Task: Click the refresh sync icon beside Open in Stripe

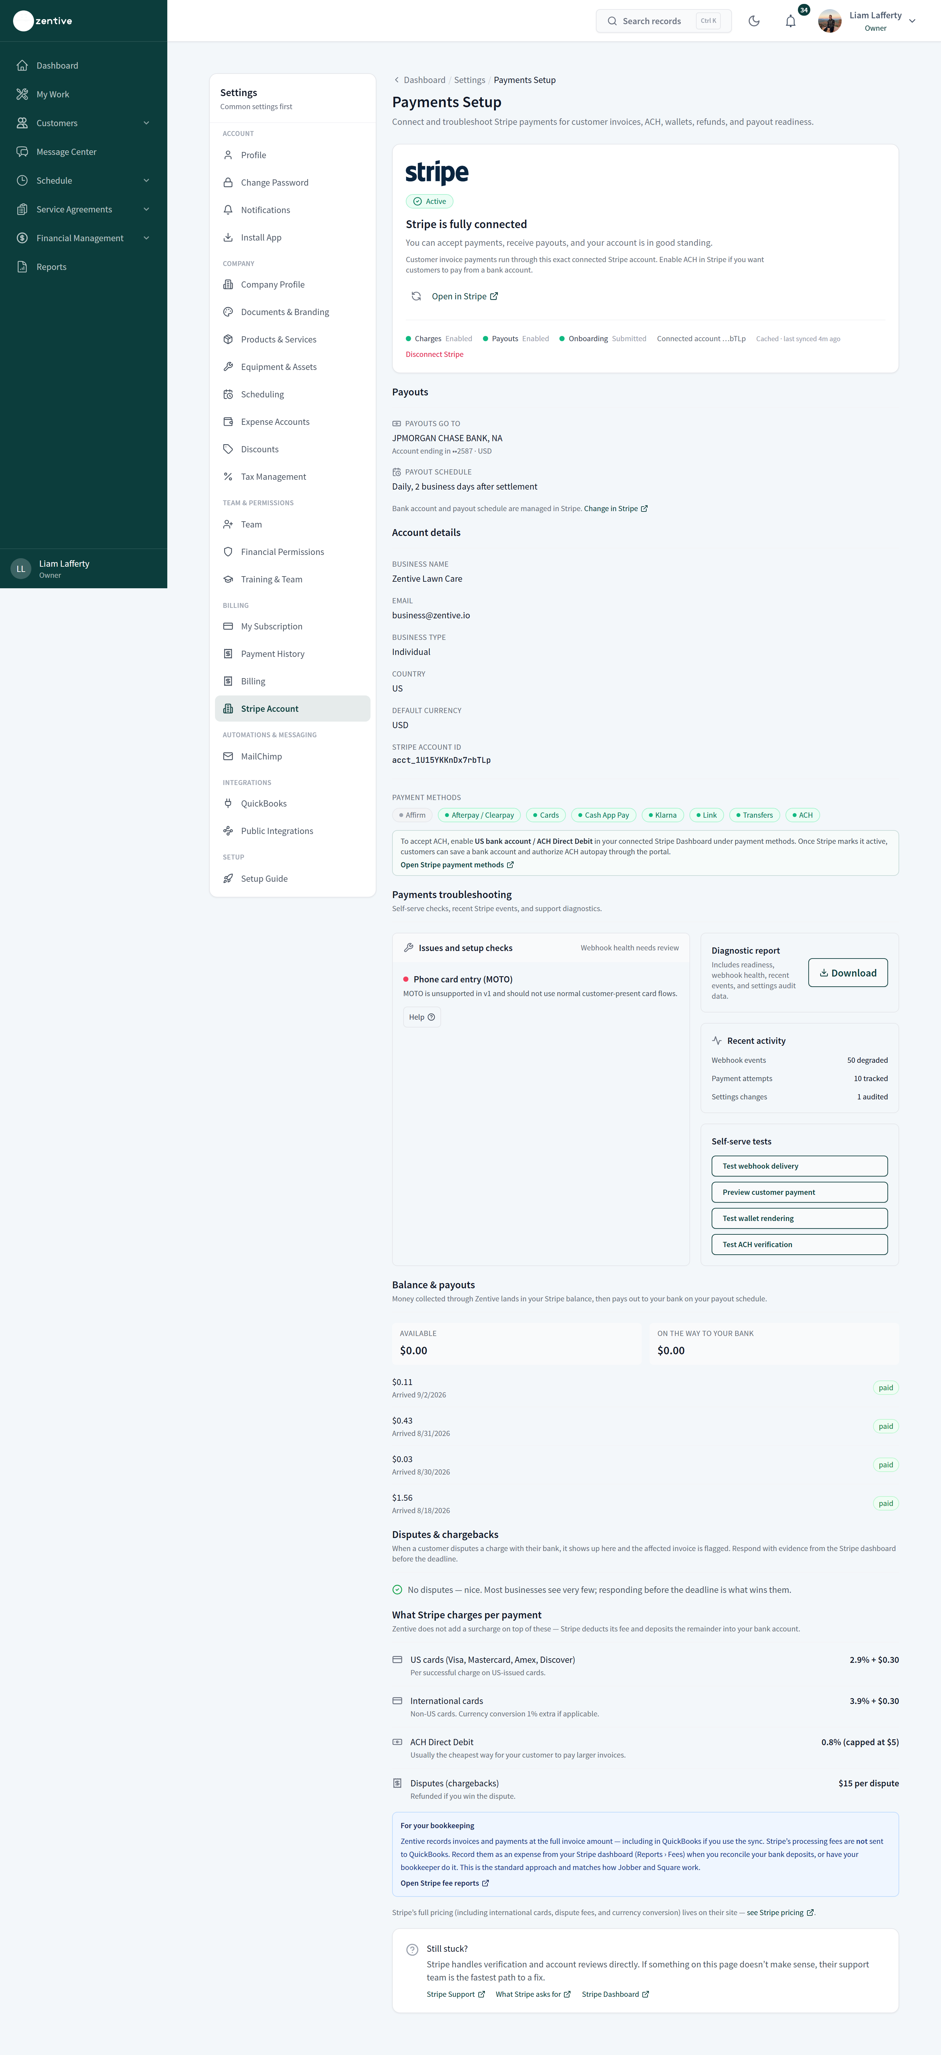Action: pyautogui.click(x=416, y=296)
